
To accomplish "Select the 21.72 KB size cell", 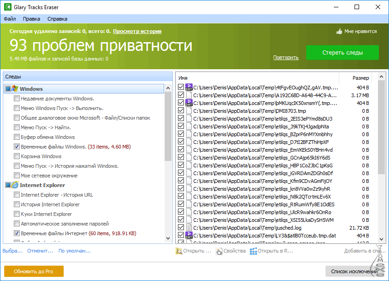I will pyautogui.click(x=359, y=228).
